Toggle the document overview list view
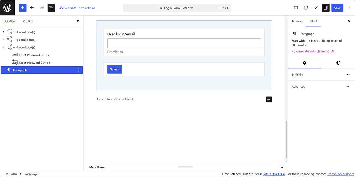Viewport: 355px width, 177px height. click(51, 8)
